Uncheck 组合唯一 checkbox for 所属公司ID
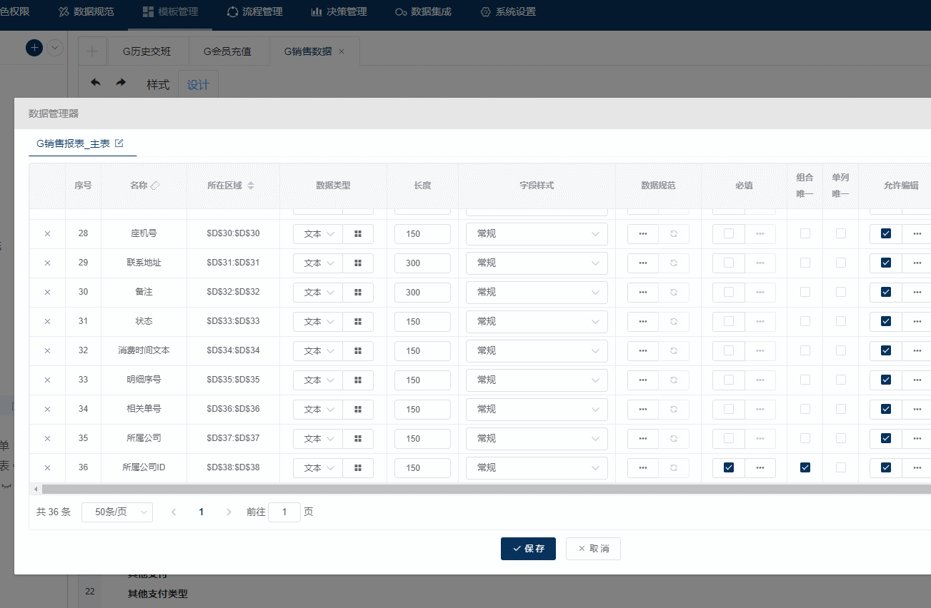This screenshot has width=931, height=608. point(805,468)
